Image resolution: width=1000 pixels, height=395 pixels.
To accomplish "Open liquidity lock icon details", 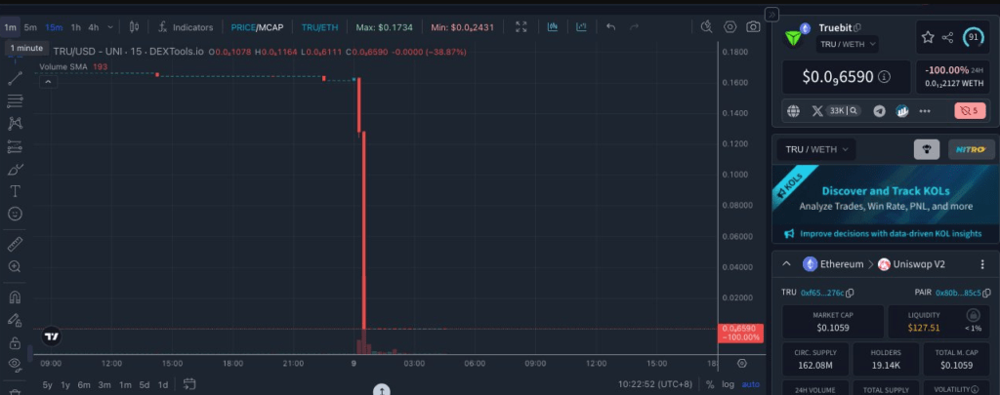I will pos(973,315).
